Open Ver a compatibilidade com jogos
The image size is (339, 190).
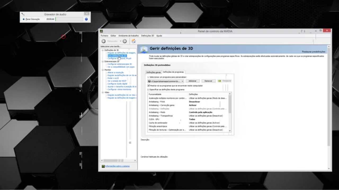[x=121, y=67]
